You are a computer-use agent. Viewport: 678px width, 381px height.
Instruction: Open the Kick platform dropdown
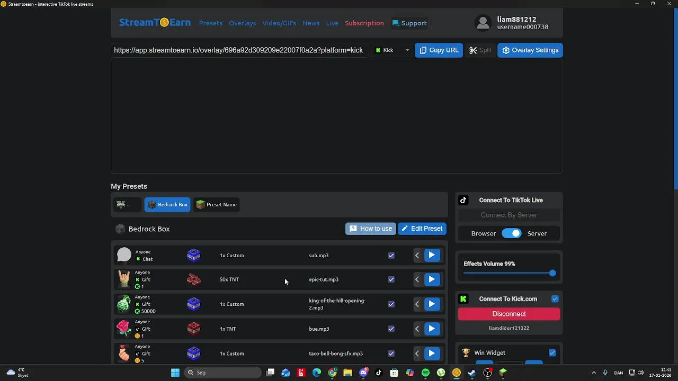tap(392, 50)
